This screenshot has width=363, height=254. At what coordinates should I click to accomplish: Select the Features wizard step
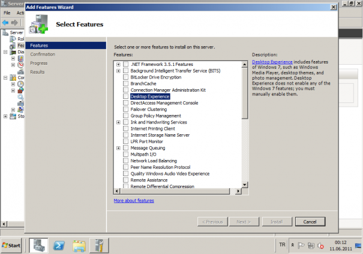[66, 46]
